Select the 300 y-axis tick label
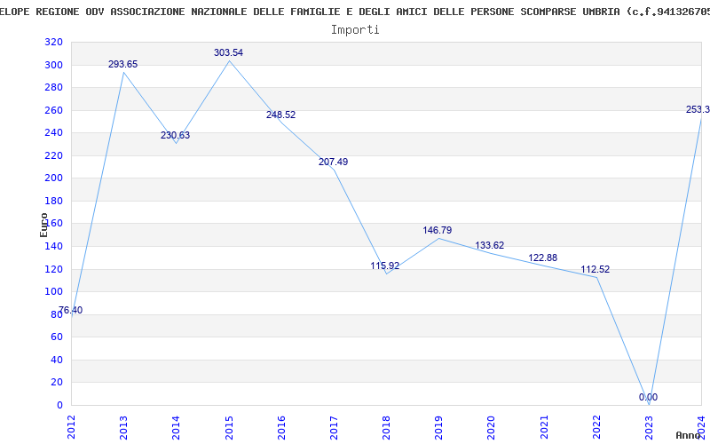 point(53,65)
